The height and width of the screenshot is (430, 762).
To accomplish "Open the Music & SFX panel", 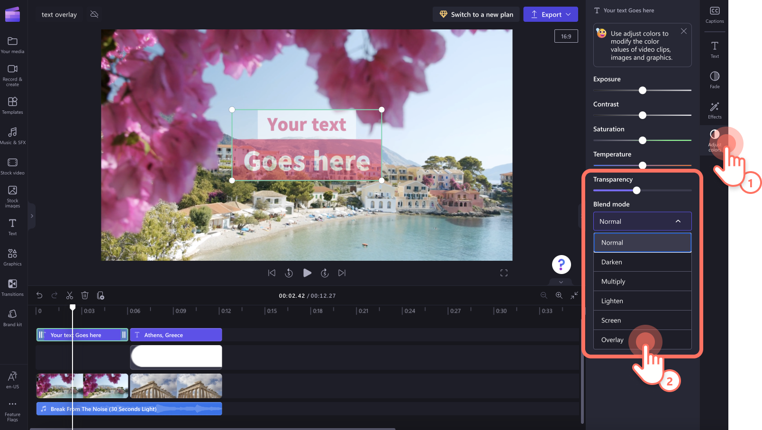I will click(13, 136).
